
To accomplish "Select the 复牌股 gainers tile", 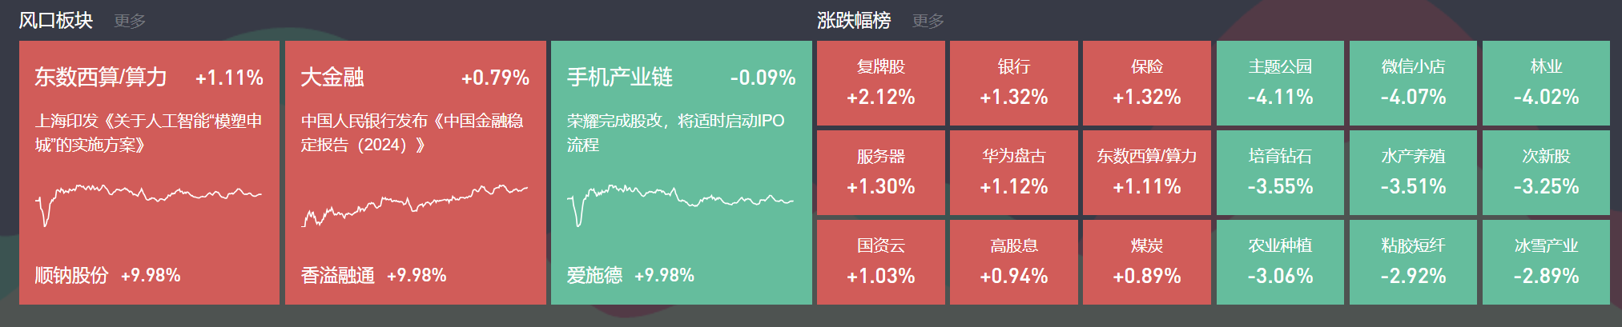I will point(880,83).
